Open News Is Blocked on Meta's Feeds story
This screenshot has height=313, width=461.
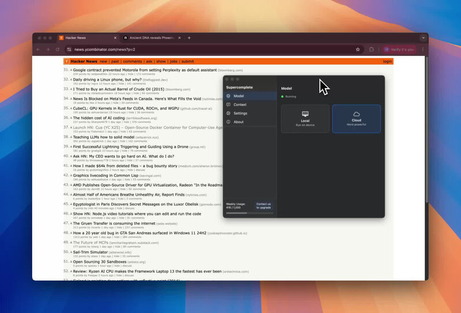[x=137, y=99]
